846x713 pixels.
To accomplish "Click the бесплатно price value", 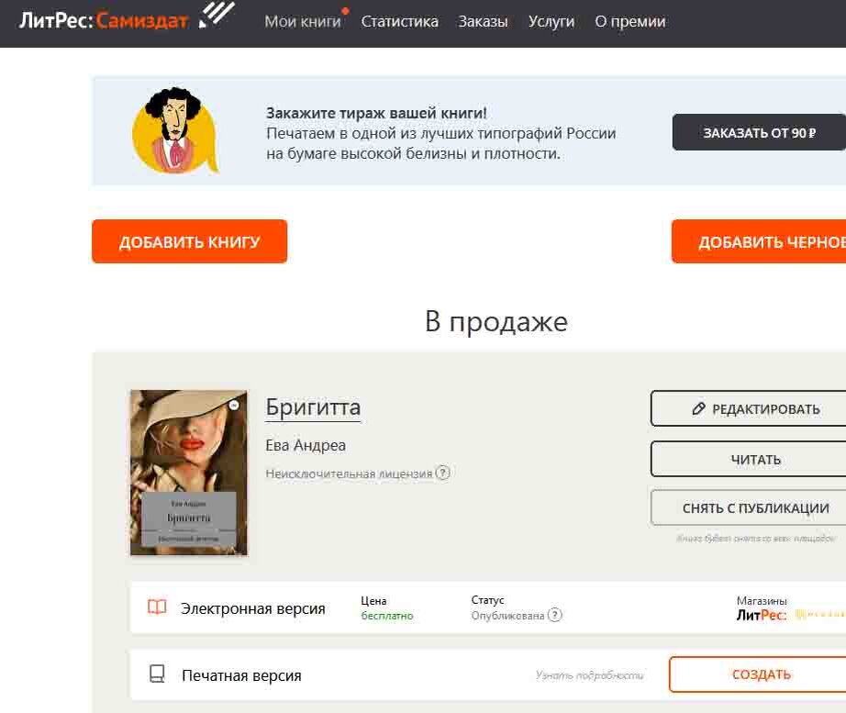I will click(x=387, y=616).
